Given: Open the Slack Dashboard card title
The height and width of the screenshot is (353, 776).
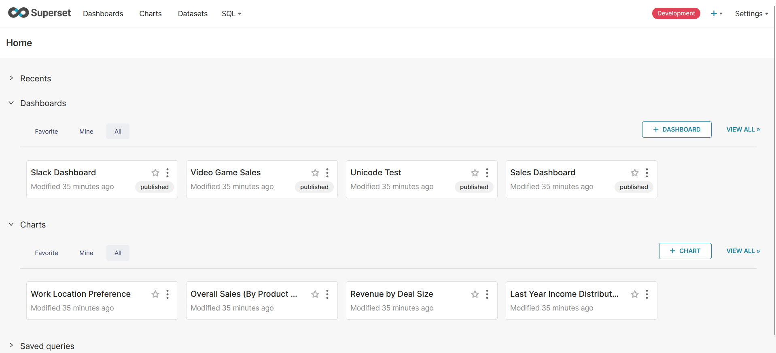Looking at the screenshot, I should pyautogui.click(x=63, y=172).
